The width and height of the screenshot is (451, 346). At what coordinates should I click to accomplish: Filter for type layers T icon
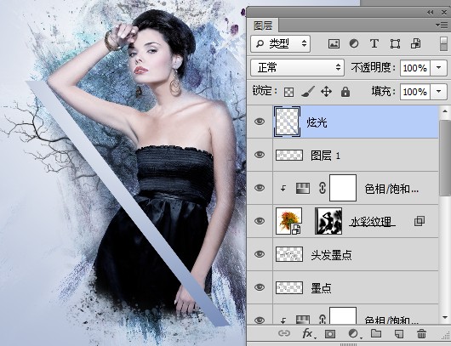click(374, 43)
